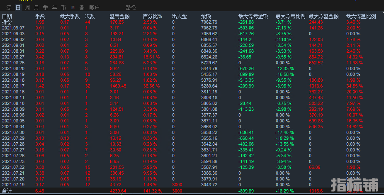Screen dimensions: 384x195
Task: Click the 路径 path label
Action: point(131,7)
